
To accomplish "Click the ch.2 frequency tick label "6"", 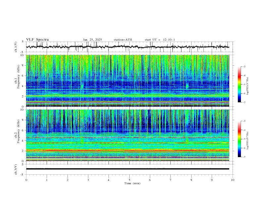I will click(x=23, y=130).
